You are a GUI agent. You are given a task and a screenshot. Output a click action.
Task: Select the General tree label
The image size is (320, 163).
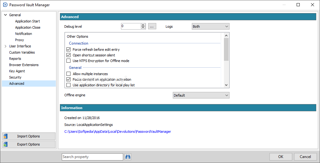coord(15,15)
